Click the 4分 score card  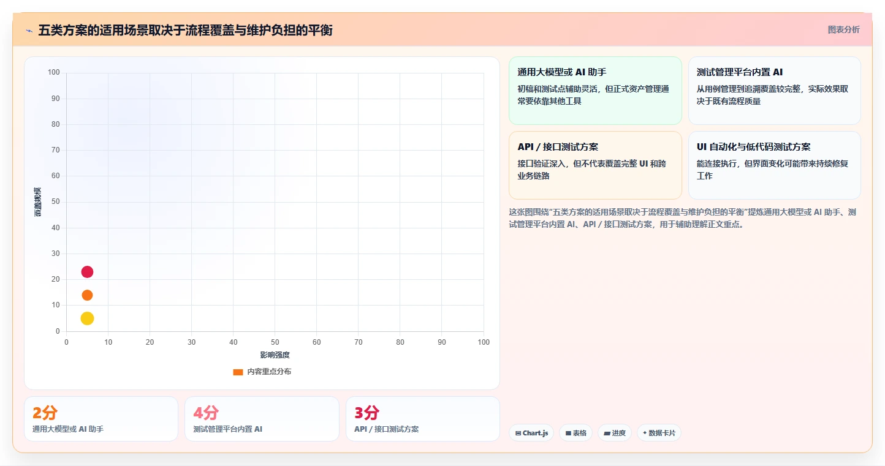[262, 419]
